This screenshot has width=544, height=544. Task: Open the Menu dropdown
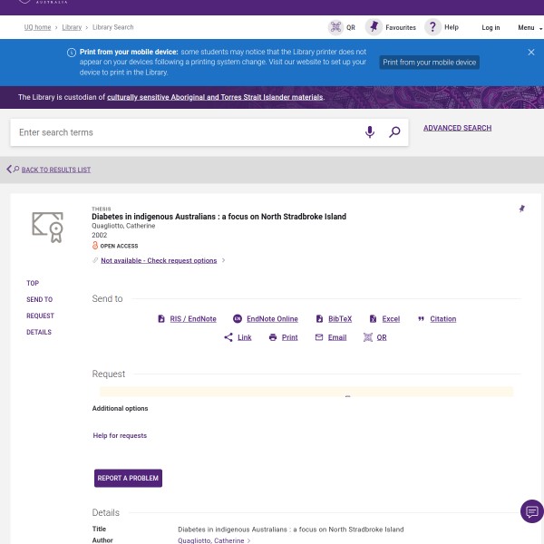(529, 28)
